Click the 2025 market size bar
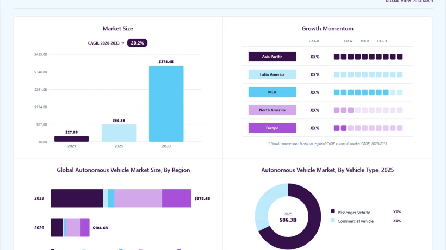 coord(119,133)
